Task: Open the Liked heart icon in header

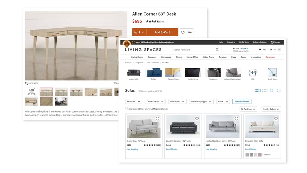Action: 260,49
